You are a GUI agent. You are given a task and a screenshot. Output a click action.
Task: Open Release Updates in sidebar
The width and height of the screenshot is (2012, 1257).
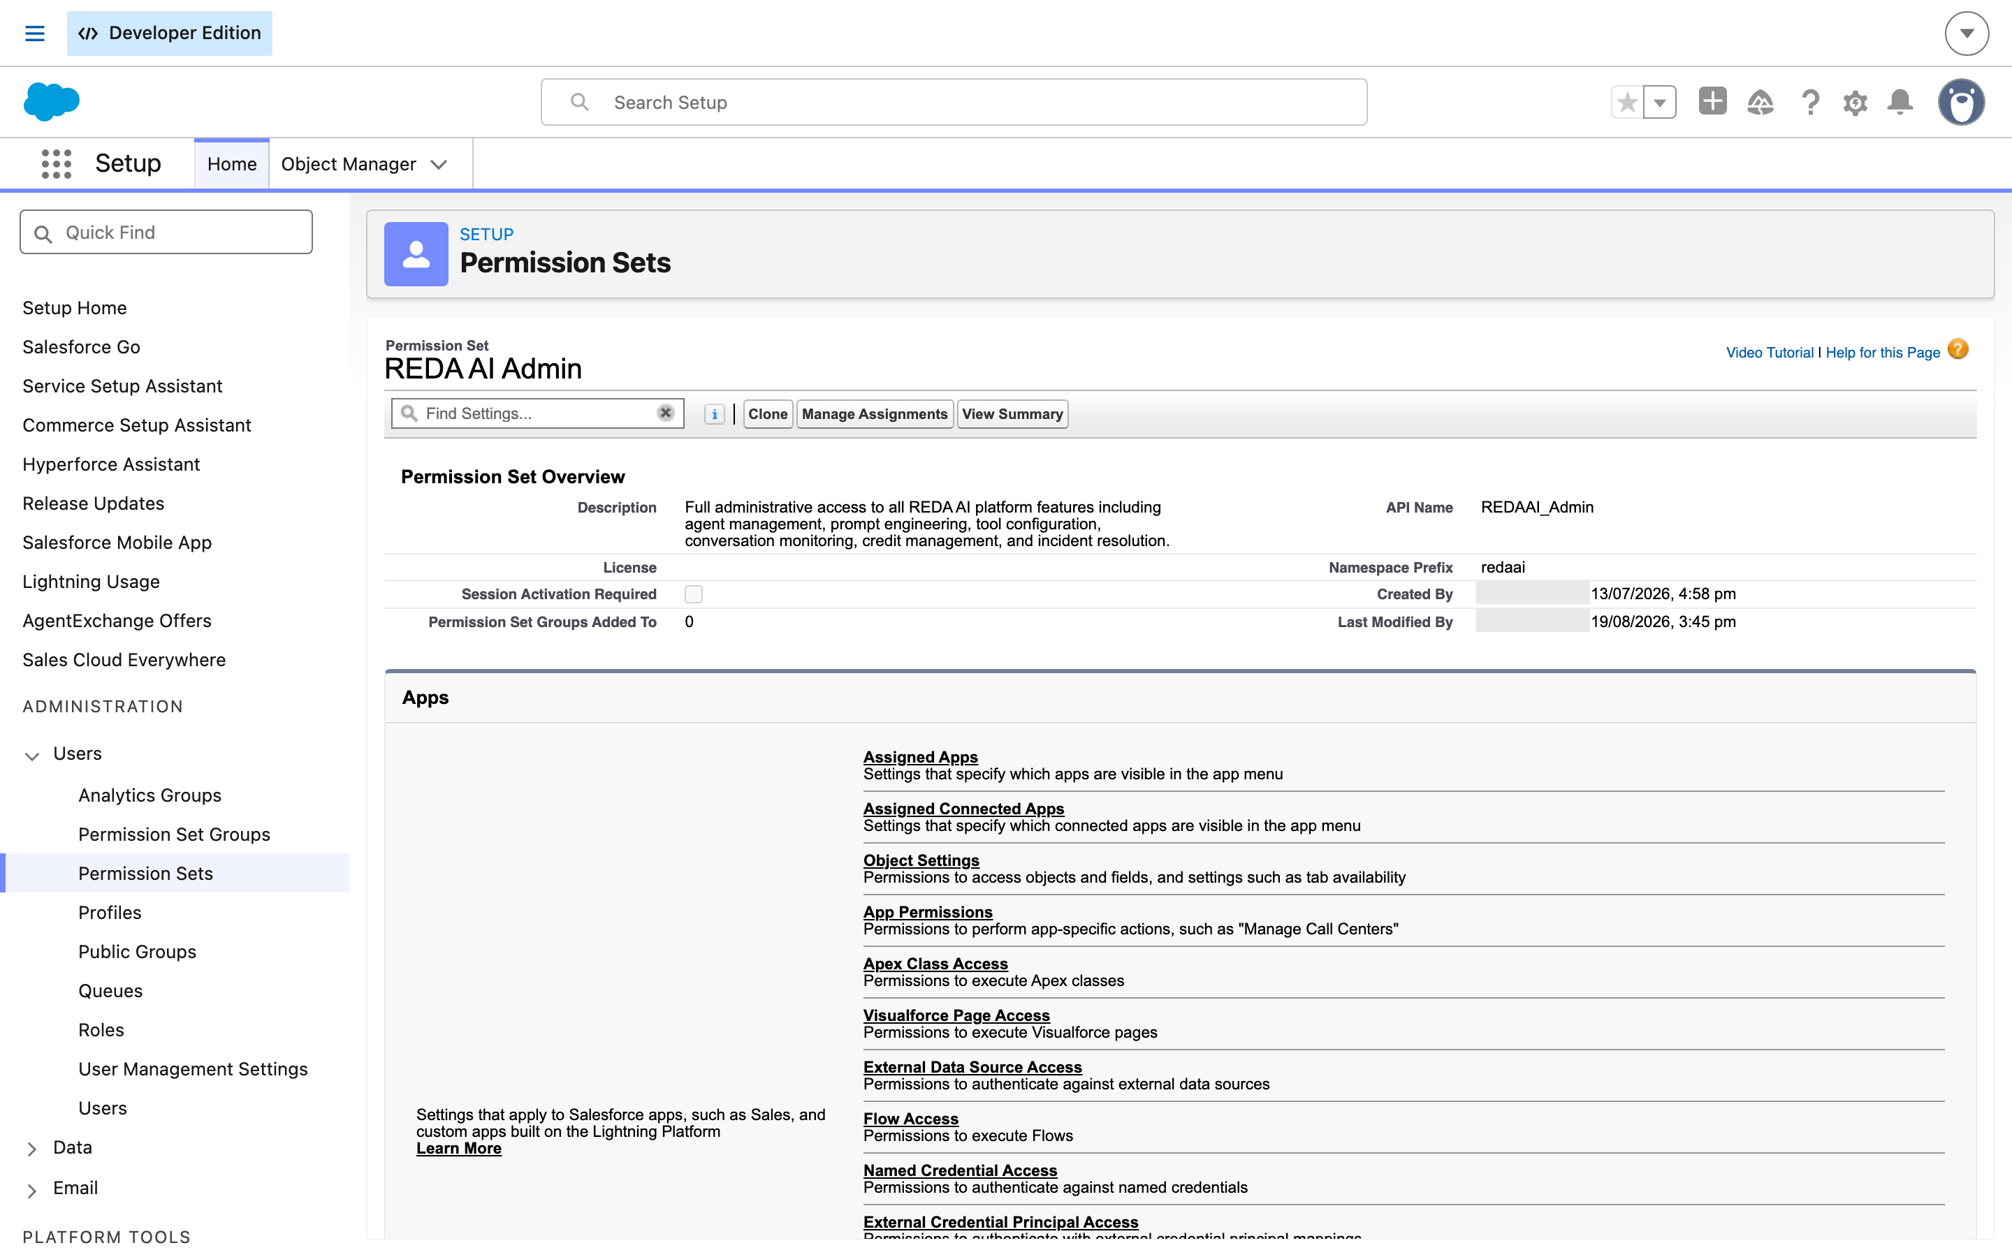(93, 503)
